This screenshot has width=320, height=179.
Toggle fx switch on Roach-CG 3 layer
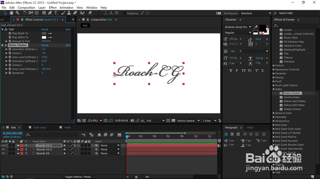[x=75, y=146]
